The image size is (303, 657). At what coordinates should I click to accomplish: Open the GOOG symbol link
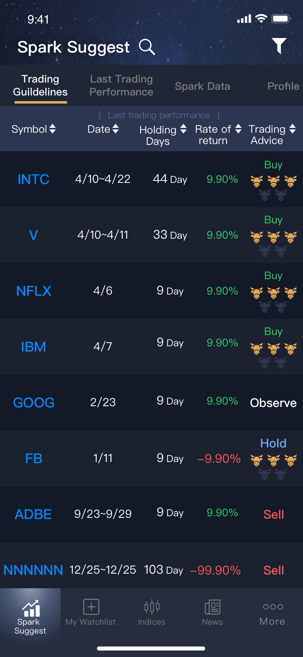point(34,403)
